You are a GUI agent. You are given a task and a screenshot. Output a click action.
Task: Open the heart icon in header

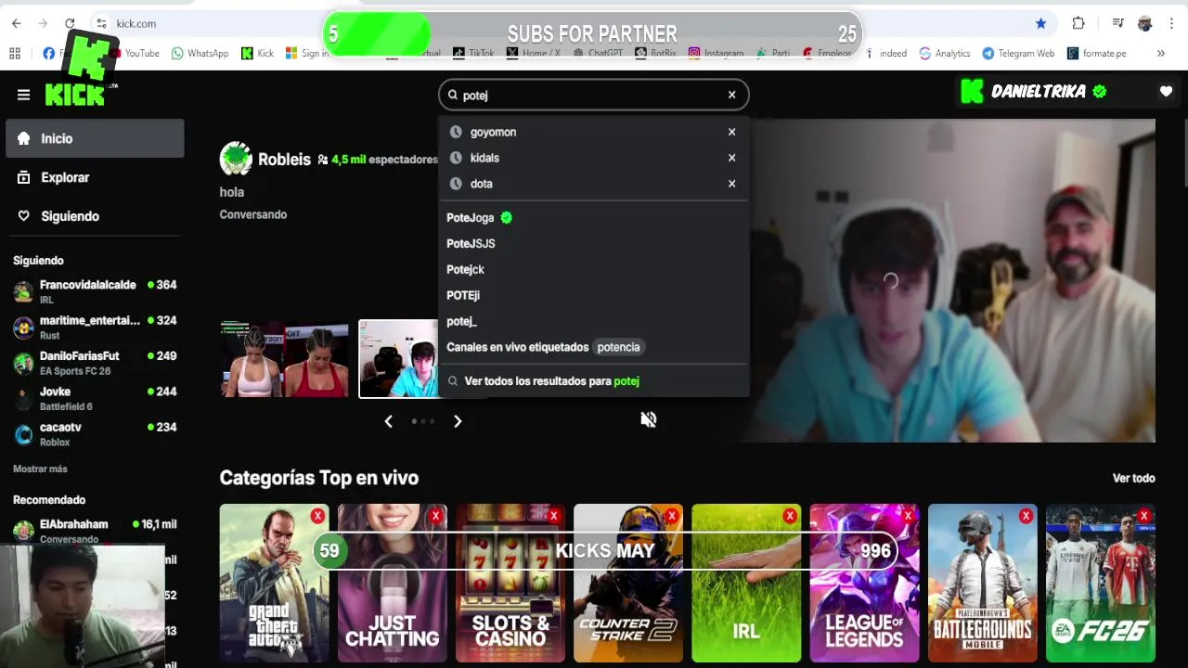pos(1166,91)
